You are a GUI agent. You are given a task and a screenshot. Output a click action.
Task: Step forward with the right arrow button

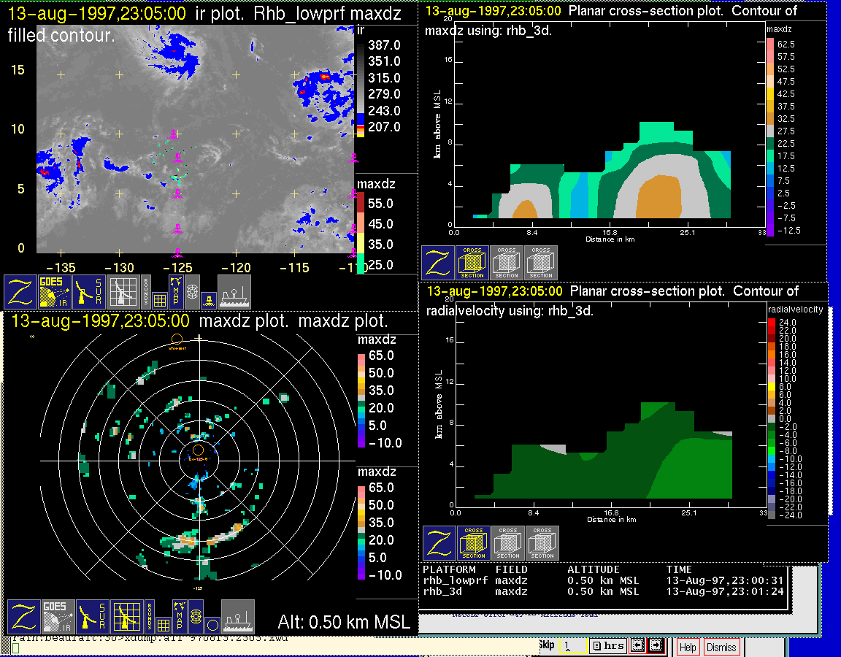tap(655, 645)
